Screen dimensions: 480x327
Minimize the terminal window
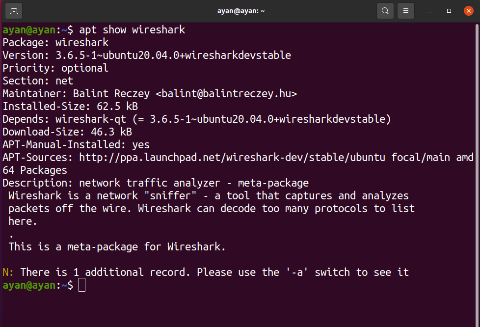tap(429, 11)
